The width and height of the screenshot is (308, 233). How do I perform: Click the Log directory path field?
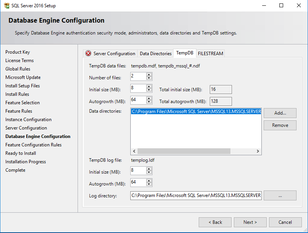(196, 195)
